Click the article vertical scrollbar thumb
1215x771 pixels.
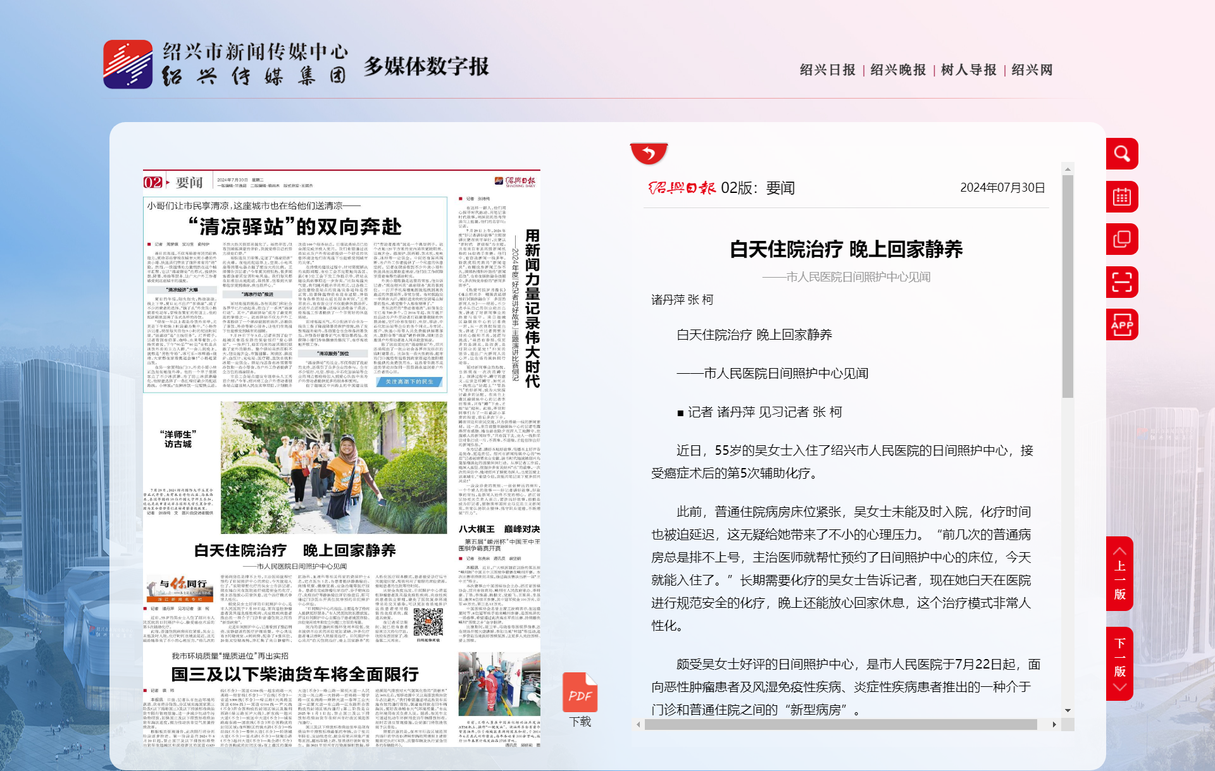[1068, 287]
